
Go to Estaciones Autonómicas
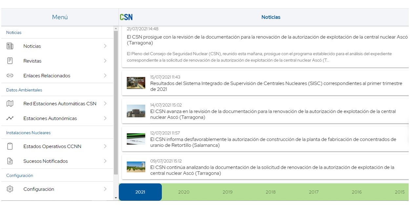(57, 118)
